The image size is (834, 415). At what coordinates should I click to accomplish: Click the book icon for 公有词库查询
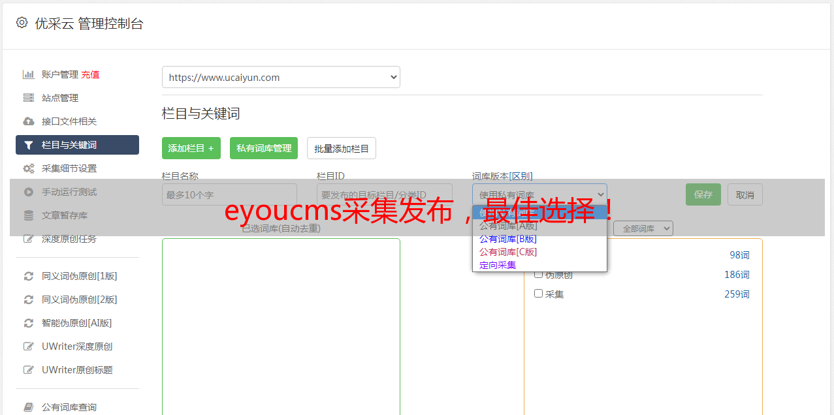pos(28,407)
